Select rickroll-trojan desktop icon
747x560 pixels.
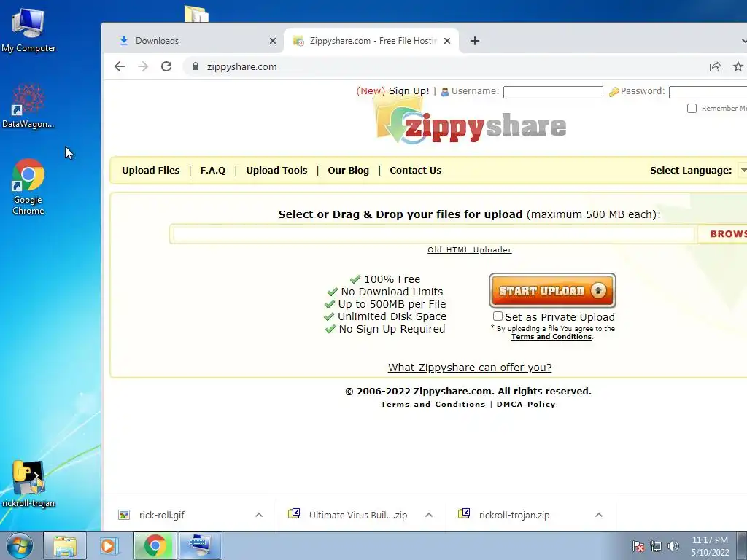pyautogui.click(x=28, y=484)
